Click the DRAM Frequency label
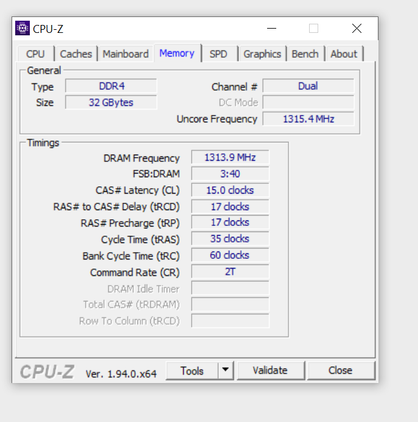 pyautogui.click(x=142, y=158)
